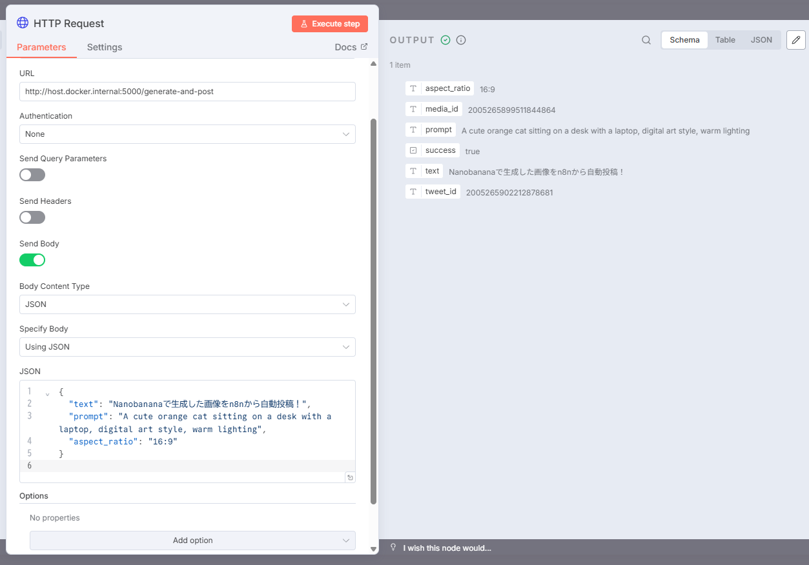Click the search icon in the output panel
The image size is (809, 565).
[x=646, y=40]
